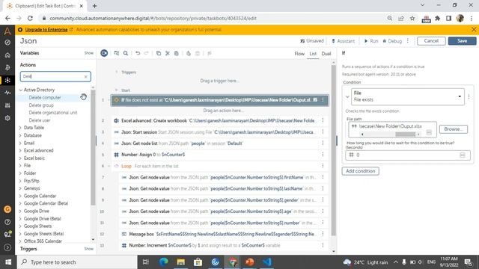Click the actions list vertical scrollbar

[93, 148]
